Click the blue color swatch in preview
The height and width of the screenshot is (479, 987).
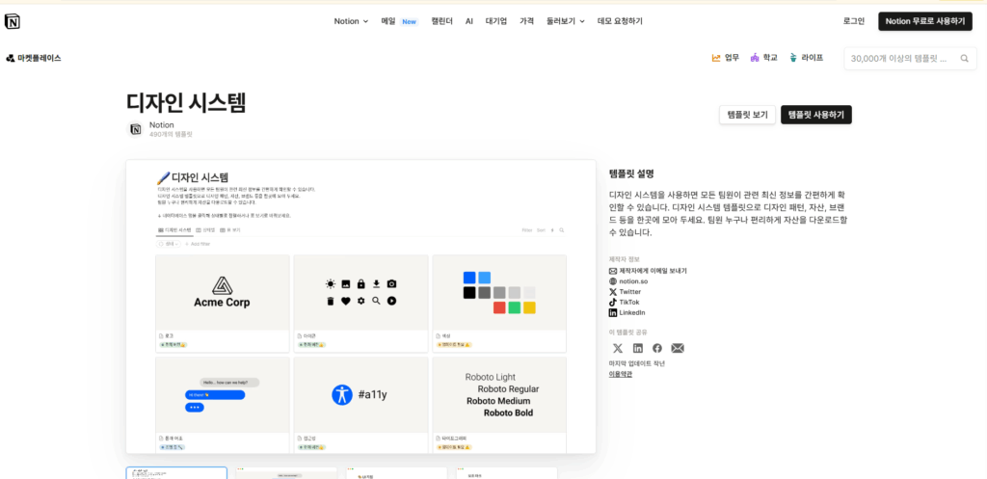click(469, 278)
